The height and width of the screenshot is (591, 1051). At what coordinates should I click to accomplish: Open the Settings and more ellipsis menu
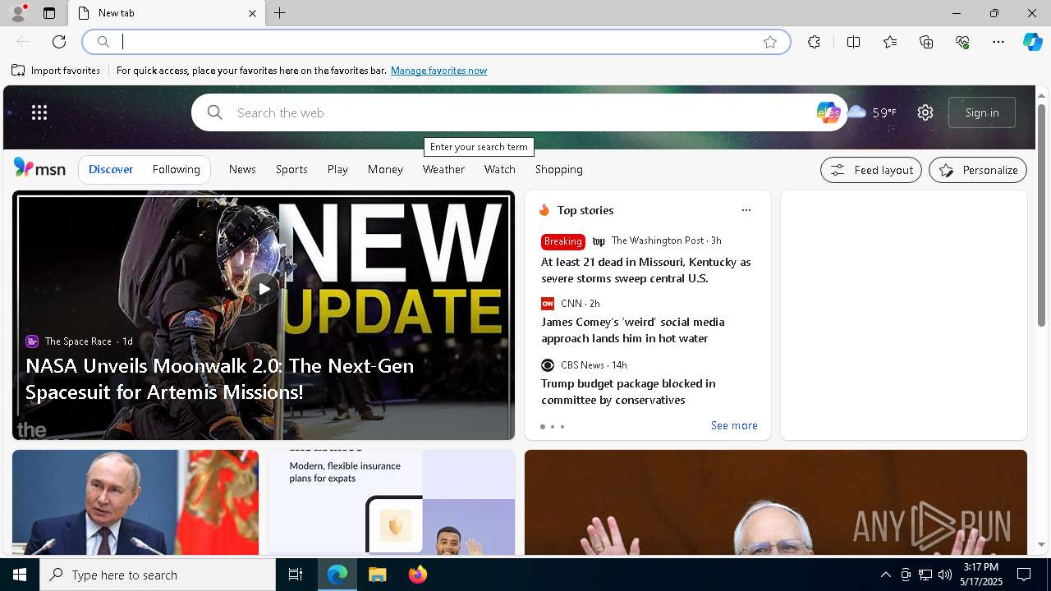point(998,42)
